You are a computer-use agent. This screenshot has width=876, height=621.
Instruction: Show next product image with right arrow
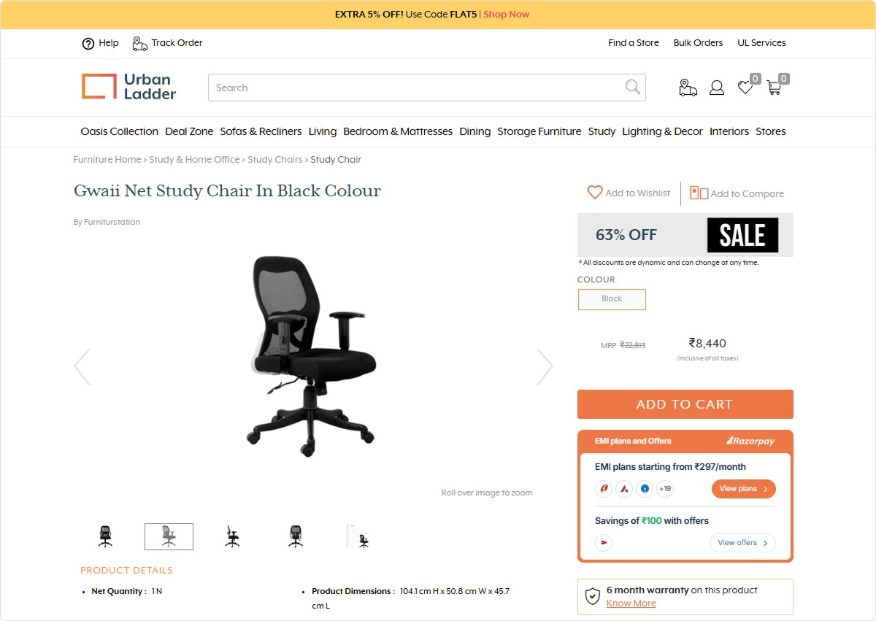pos(545,366)
